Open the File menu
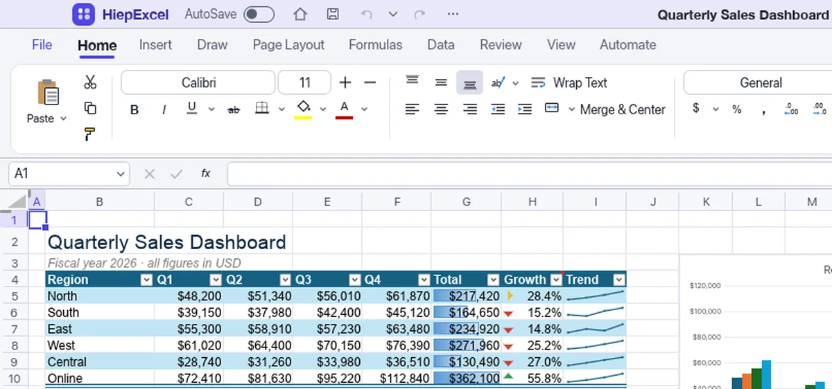This screenshot has width=832, height=389. [x=42, y=44]
